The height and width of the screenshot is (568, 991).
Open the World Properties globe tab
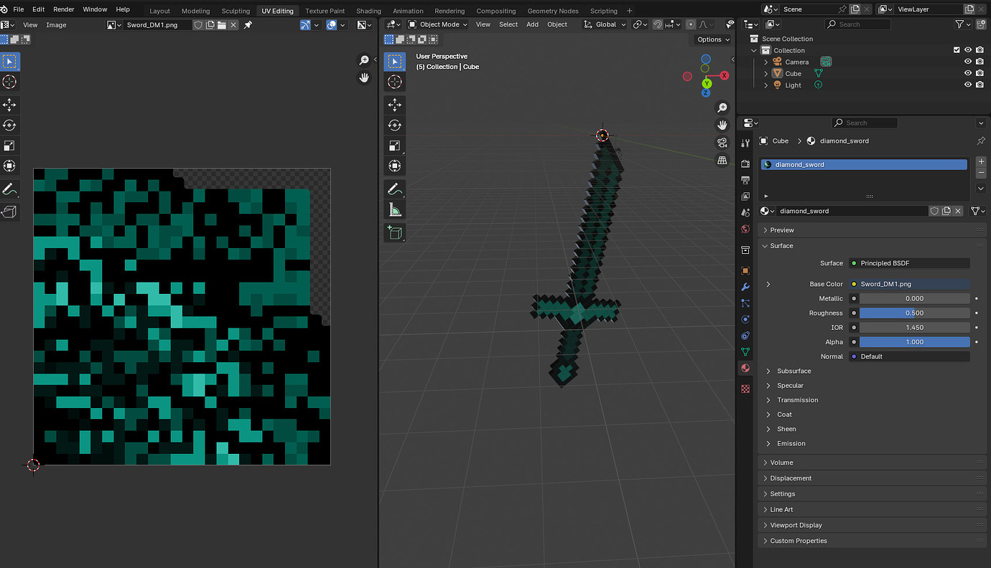tap(745, 229)
